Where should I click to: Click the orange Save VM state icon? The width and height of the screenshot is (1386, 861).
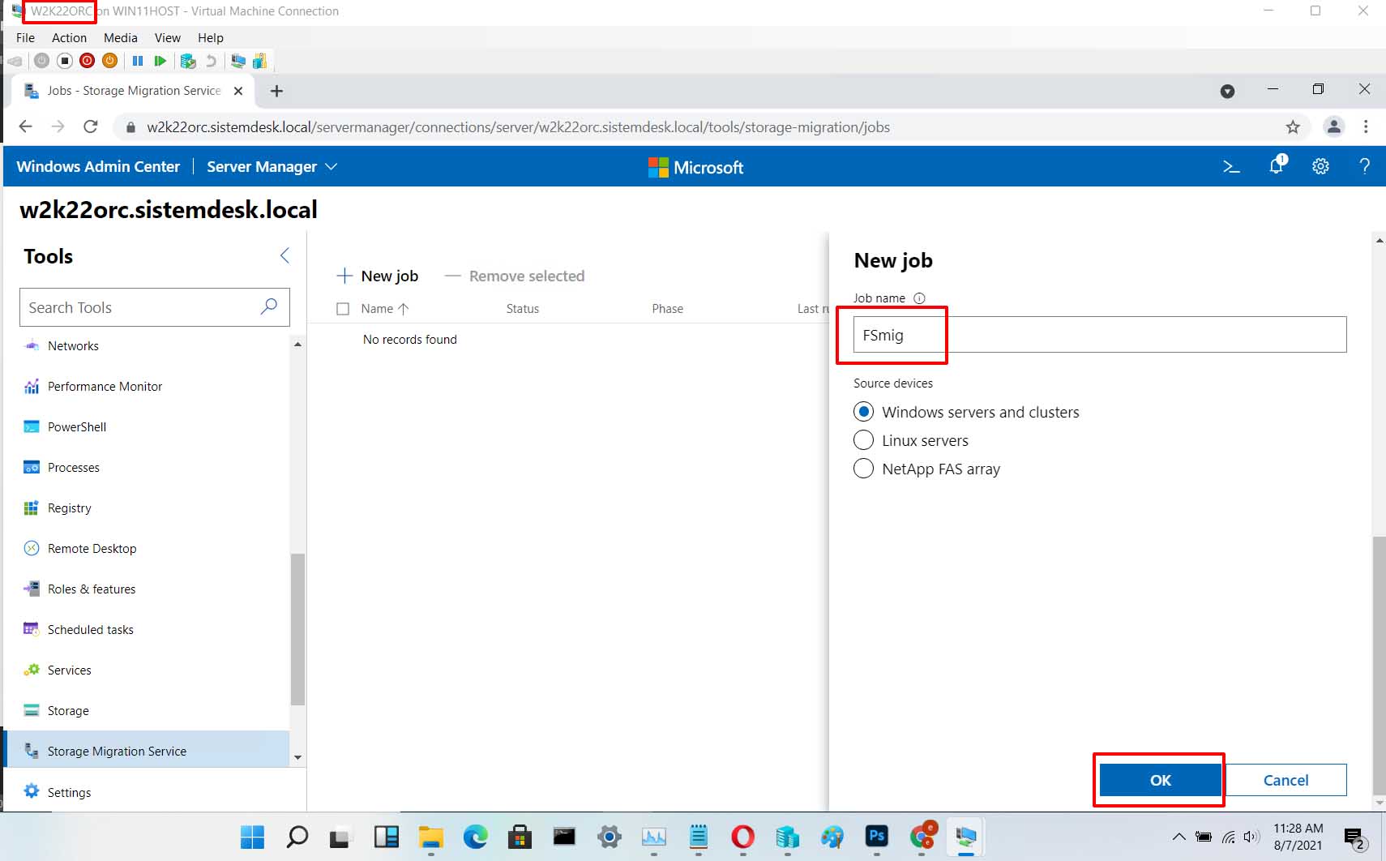pos(110,61)
